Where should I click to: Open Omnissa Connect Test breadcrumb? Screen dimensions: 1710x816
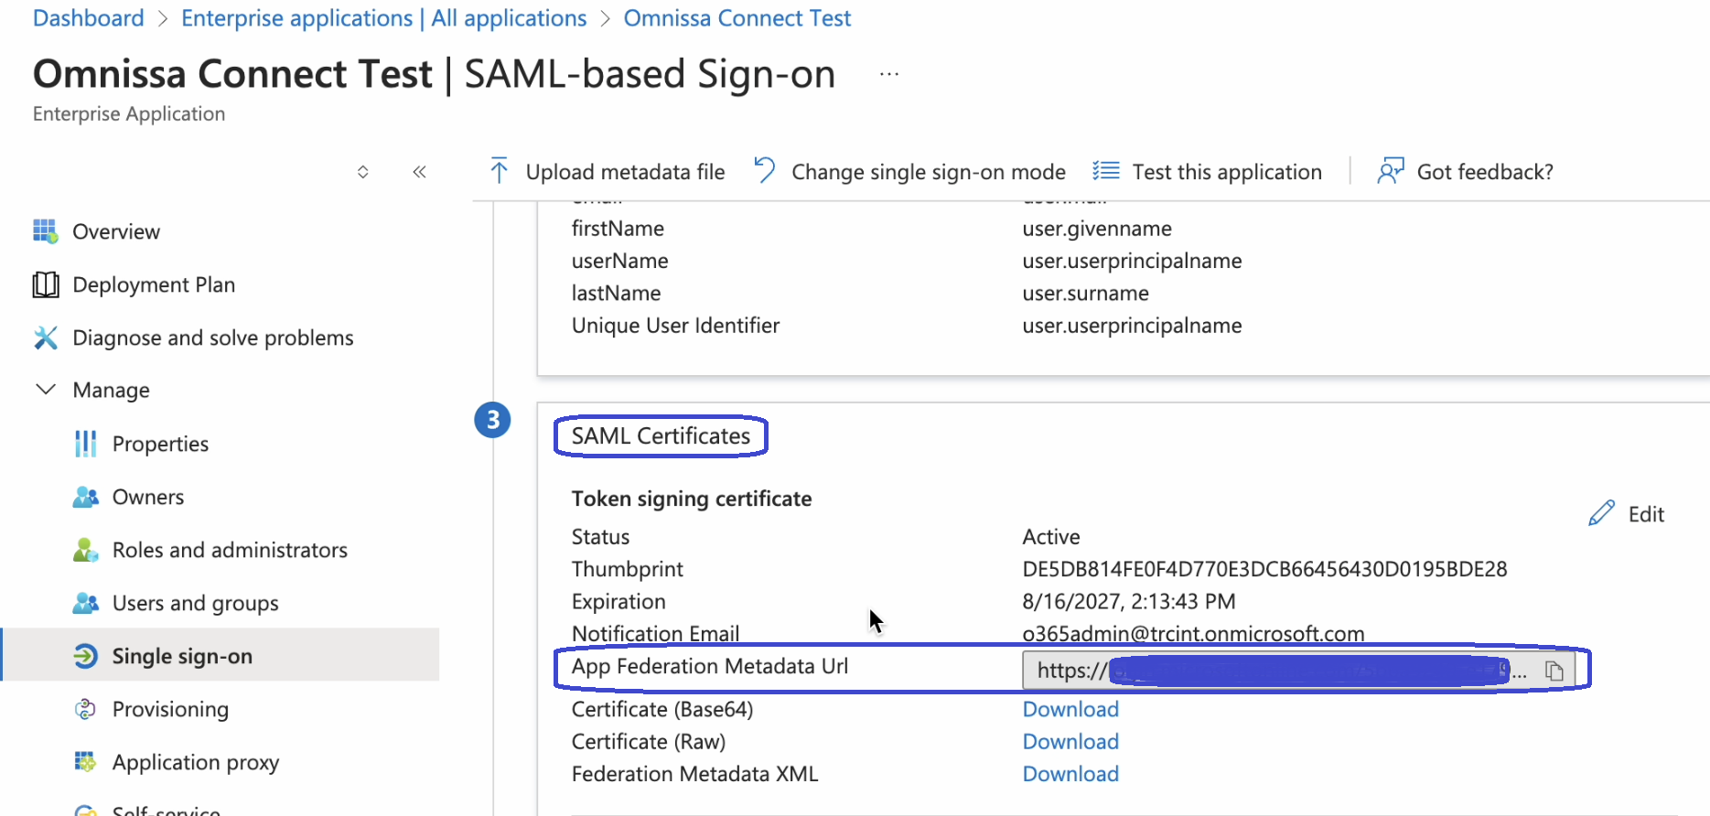[x=737, y=18]
